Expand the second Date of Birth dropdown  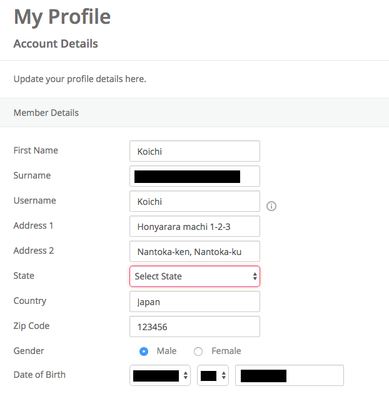click(x=213, y=376)
